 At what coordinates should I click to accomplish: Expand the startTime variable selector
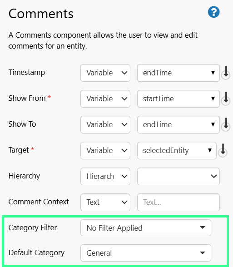coord(178,99)
